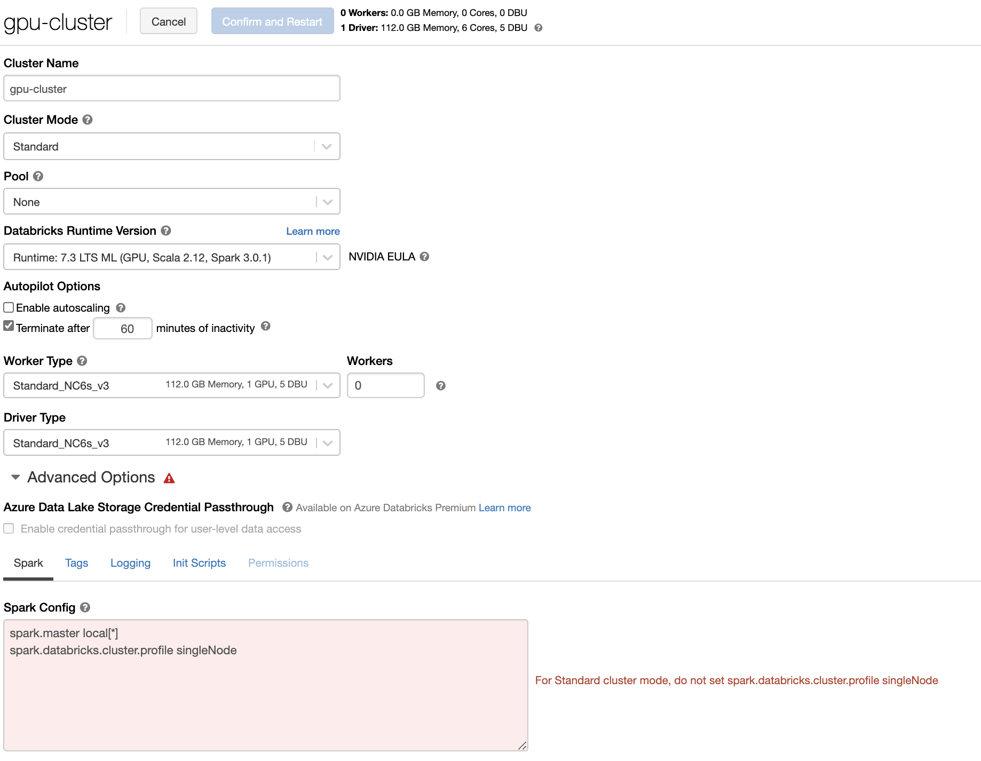Open the Driver Type dropdown
981x761 pixels.
click(x=326, y=442)
